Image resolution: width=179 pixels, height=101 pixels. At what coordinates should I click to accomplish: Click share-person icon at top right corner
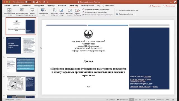pos(175,2)
